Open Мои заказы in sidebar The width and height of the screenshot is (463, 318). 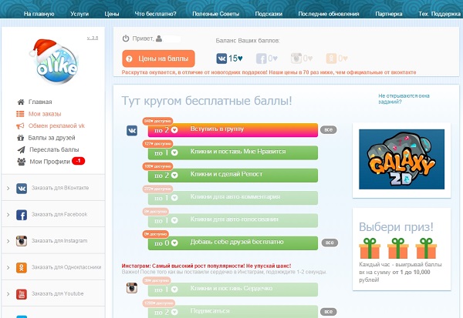(45, 114)
